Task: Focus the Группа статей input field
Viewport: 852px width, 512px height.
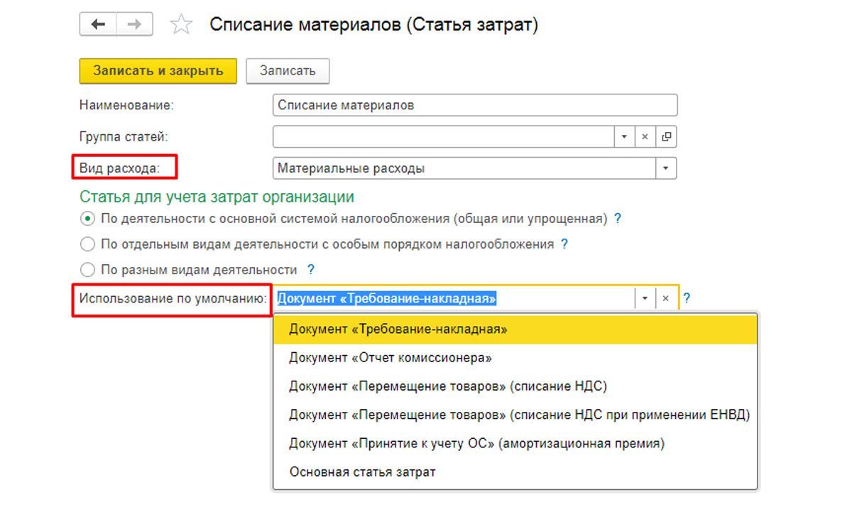Action: point(443,136)
